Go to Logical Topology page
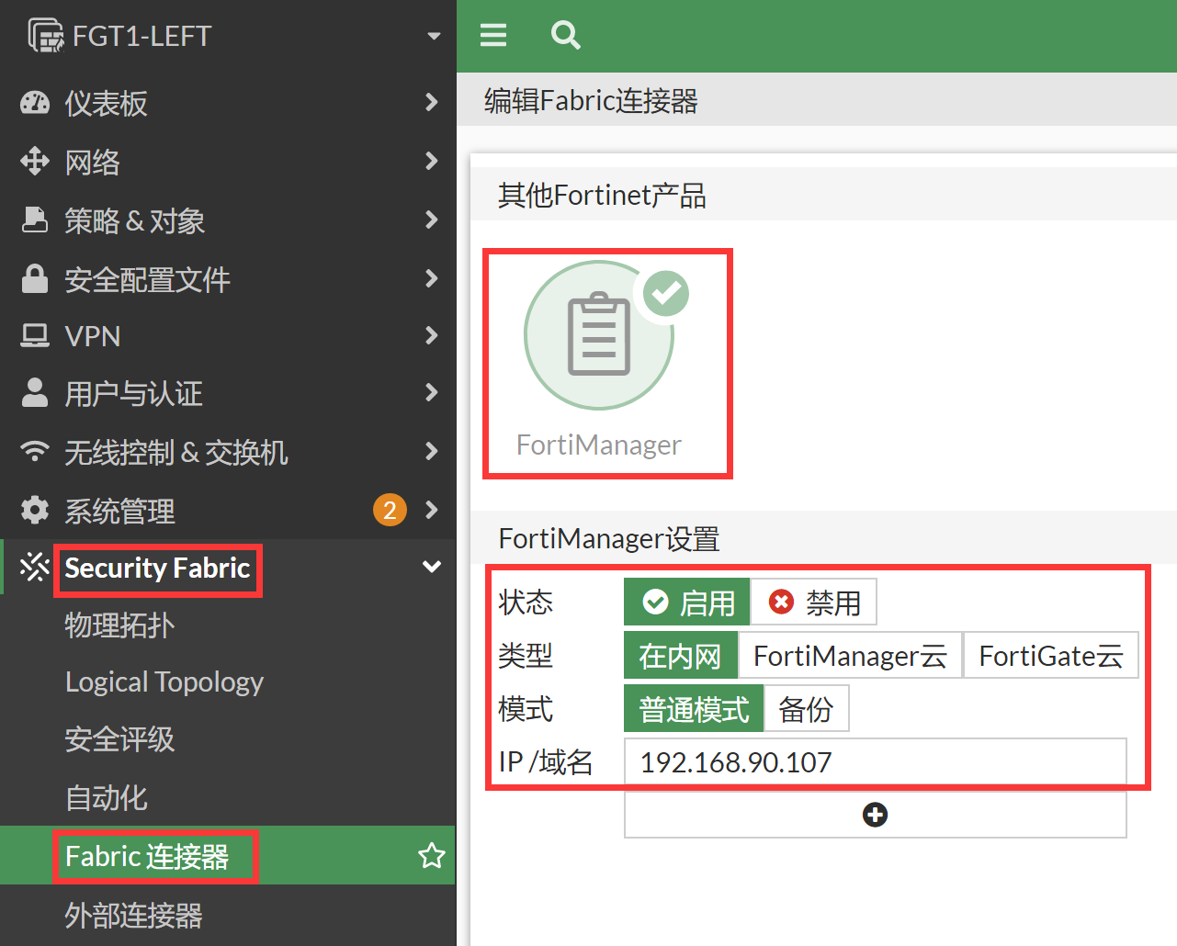 (x=164, y=682)
